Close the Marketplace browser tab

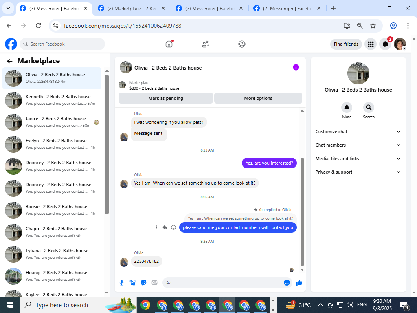(163, 8)
